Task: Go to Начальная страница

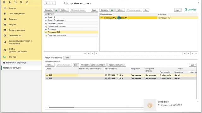Action: click(16, 63)
